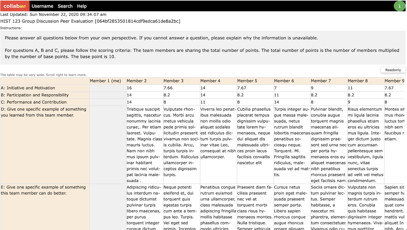Open the Username menu

(42, 6)
